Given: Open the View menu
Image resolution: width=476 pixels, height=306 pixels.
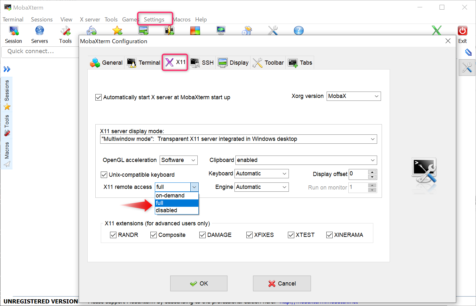Looking at the screenshot, I should pyautogui.click(x=66, y=20).
